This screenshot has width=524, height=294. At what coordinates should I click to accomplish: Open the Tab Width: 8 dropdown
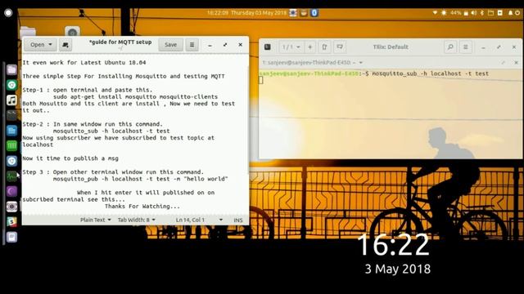pos(137,220)
